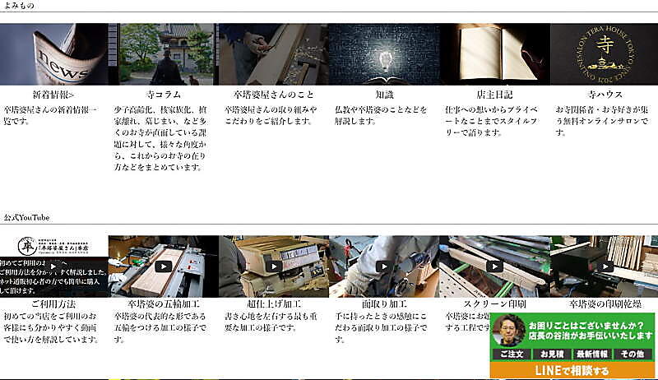Click the glowing lightbulb 知識 image
The width and height of the screenshot is (658, 380).
click(383, 54)
